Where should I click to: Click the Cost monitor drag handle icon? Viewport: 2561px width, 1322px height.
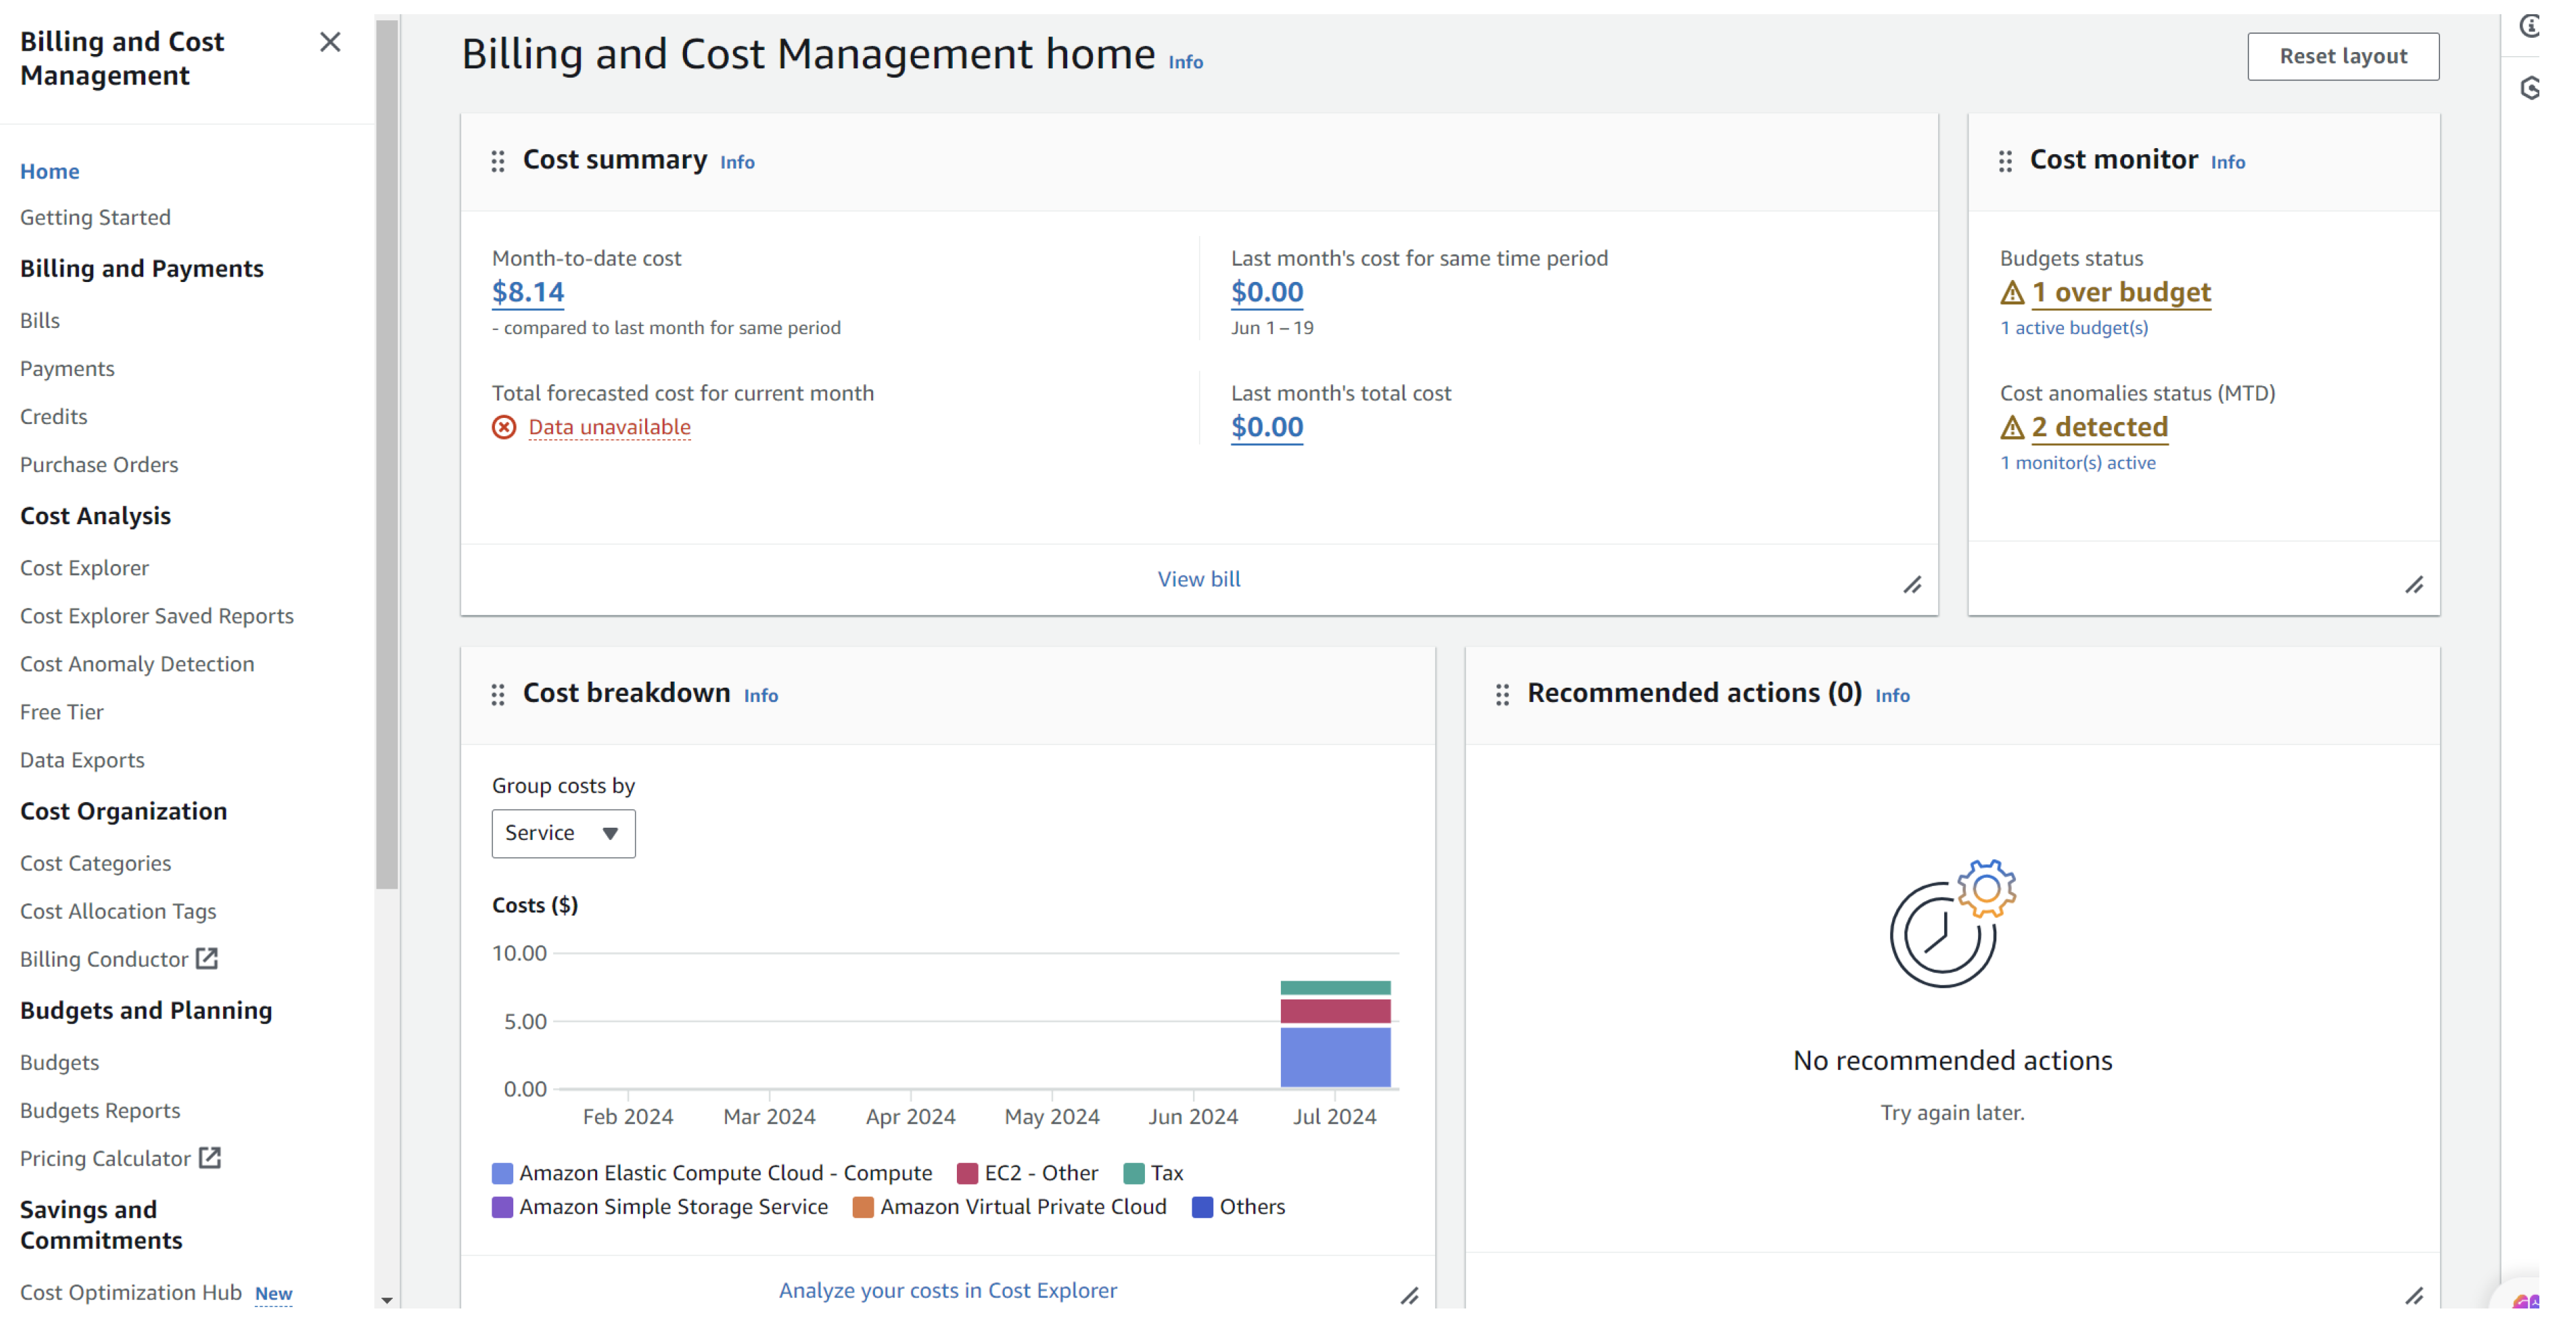2005,161
